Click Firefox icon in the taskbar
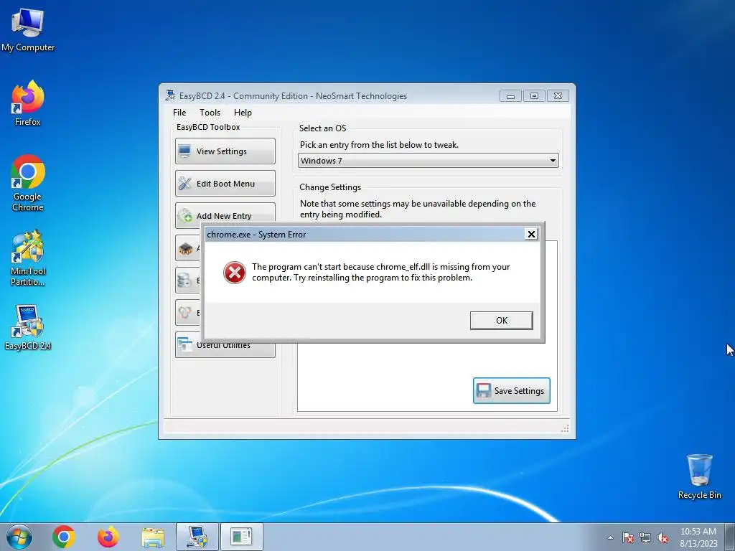Image resolution: width=735 pixels, height=551 pixels. point(108,537)
